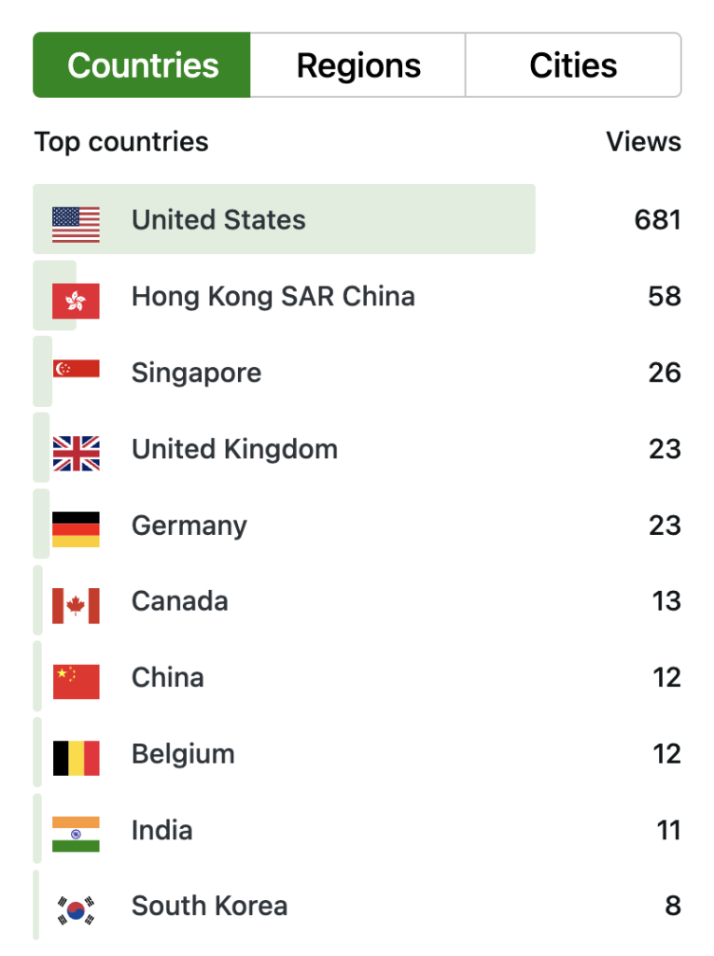Click the Singapore flag icon

click(76, 370)
